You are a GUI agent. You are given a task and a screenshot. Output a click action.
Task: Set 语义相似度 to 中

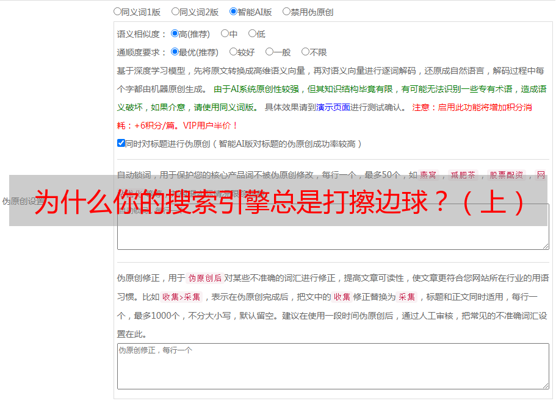pyautogui.click(x=225, y=34)
